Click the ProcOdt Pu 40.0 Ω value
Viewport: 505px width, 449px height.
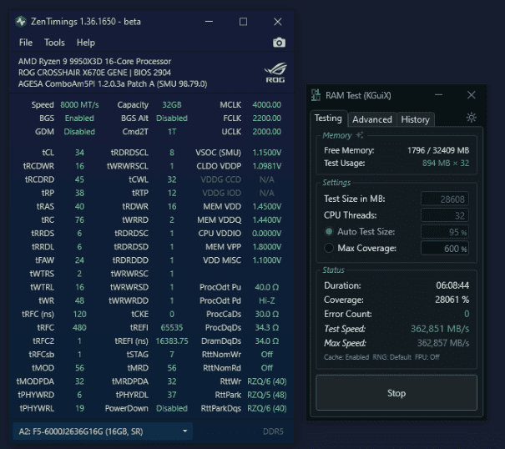pyautogui.click(x=266, y=287)
